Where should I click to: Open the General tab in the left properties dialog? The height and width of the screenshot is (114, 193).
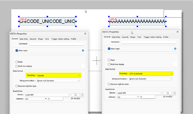click(15, 39)
